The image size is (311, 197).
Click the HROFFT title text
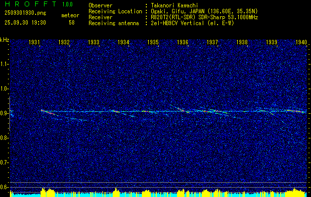(31, 4)
